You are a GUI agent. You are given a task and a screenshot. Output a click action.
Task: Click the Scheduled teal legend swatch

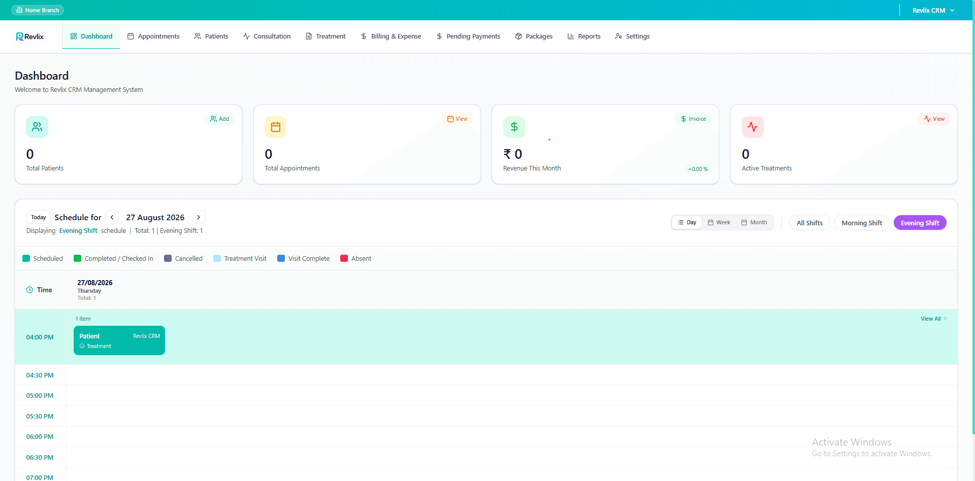(26, 258)
